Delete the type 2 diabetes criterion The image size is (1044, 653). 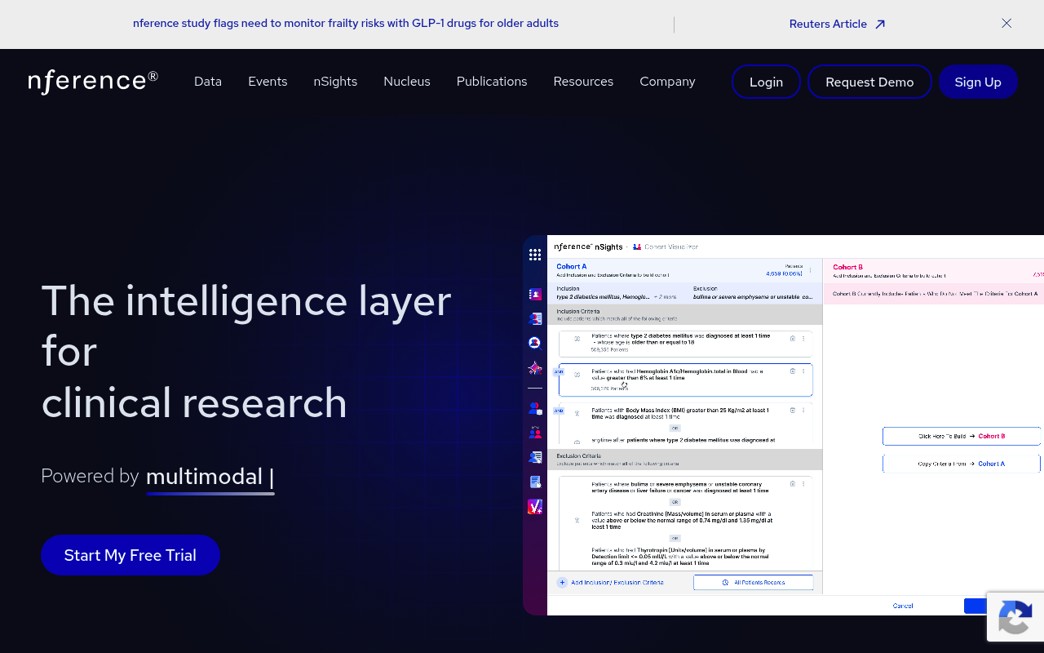point(793,338)
